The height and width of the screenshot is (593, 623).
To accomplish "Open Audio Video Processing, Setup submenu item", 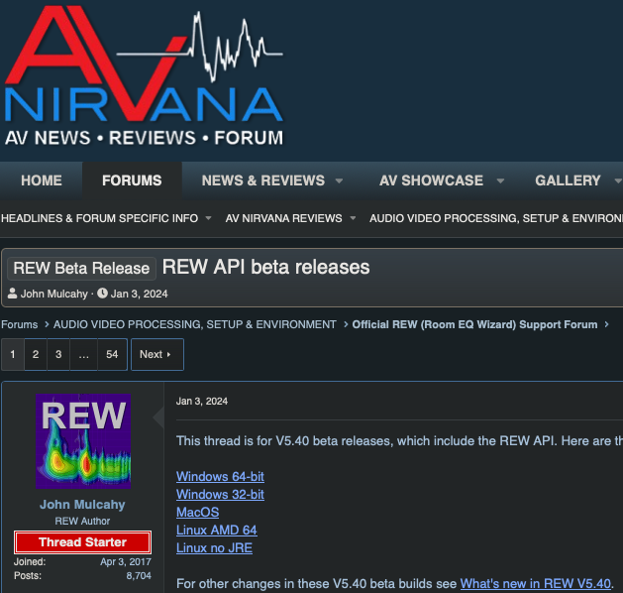I will tap(496, 218).
